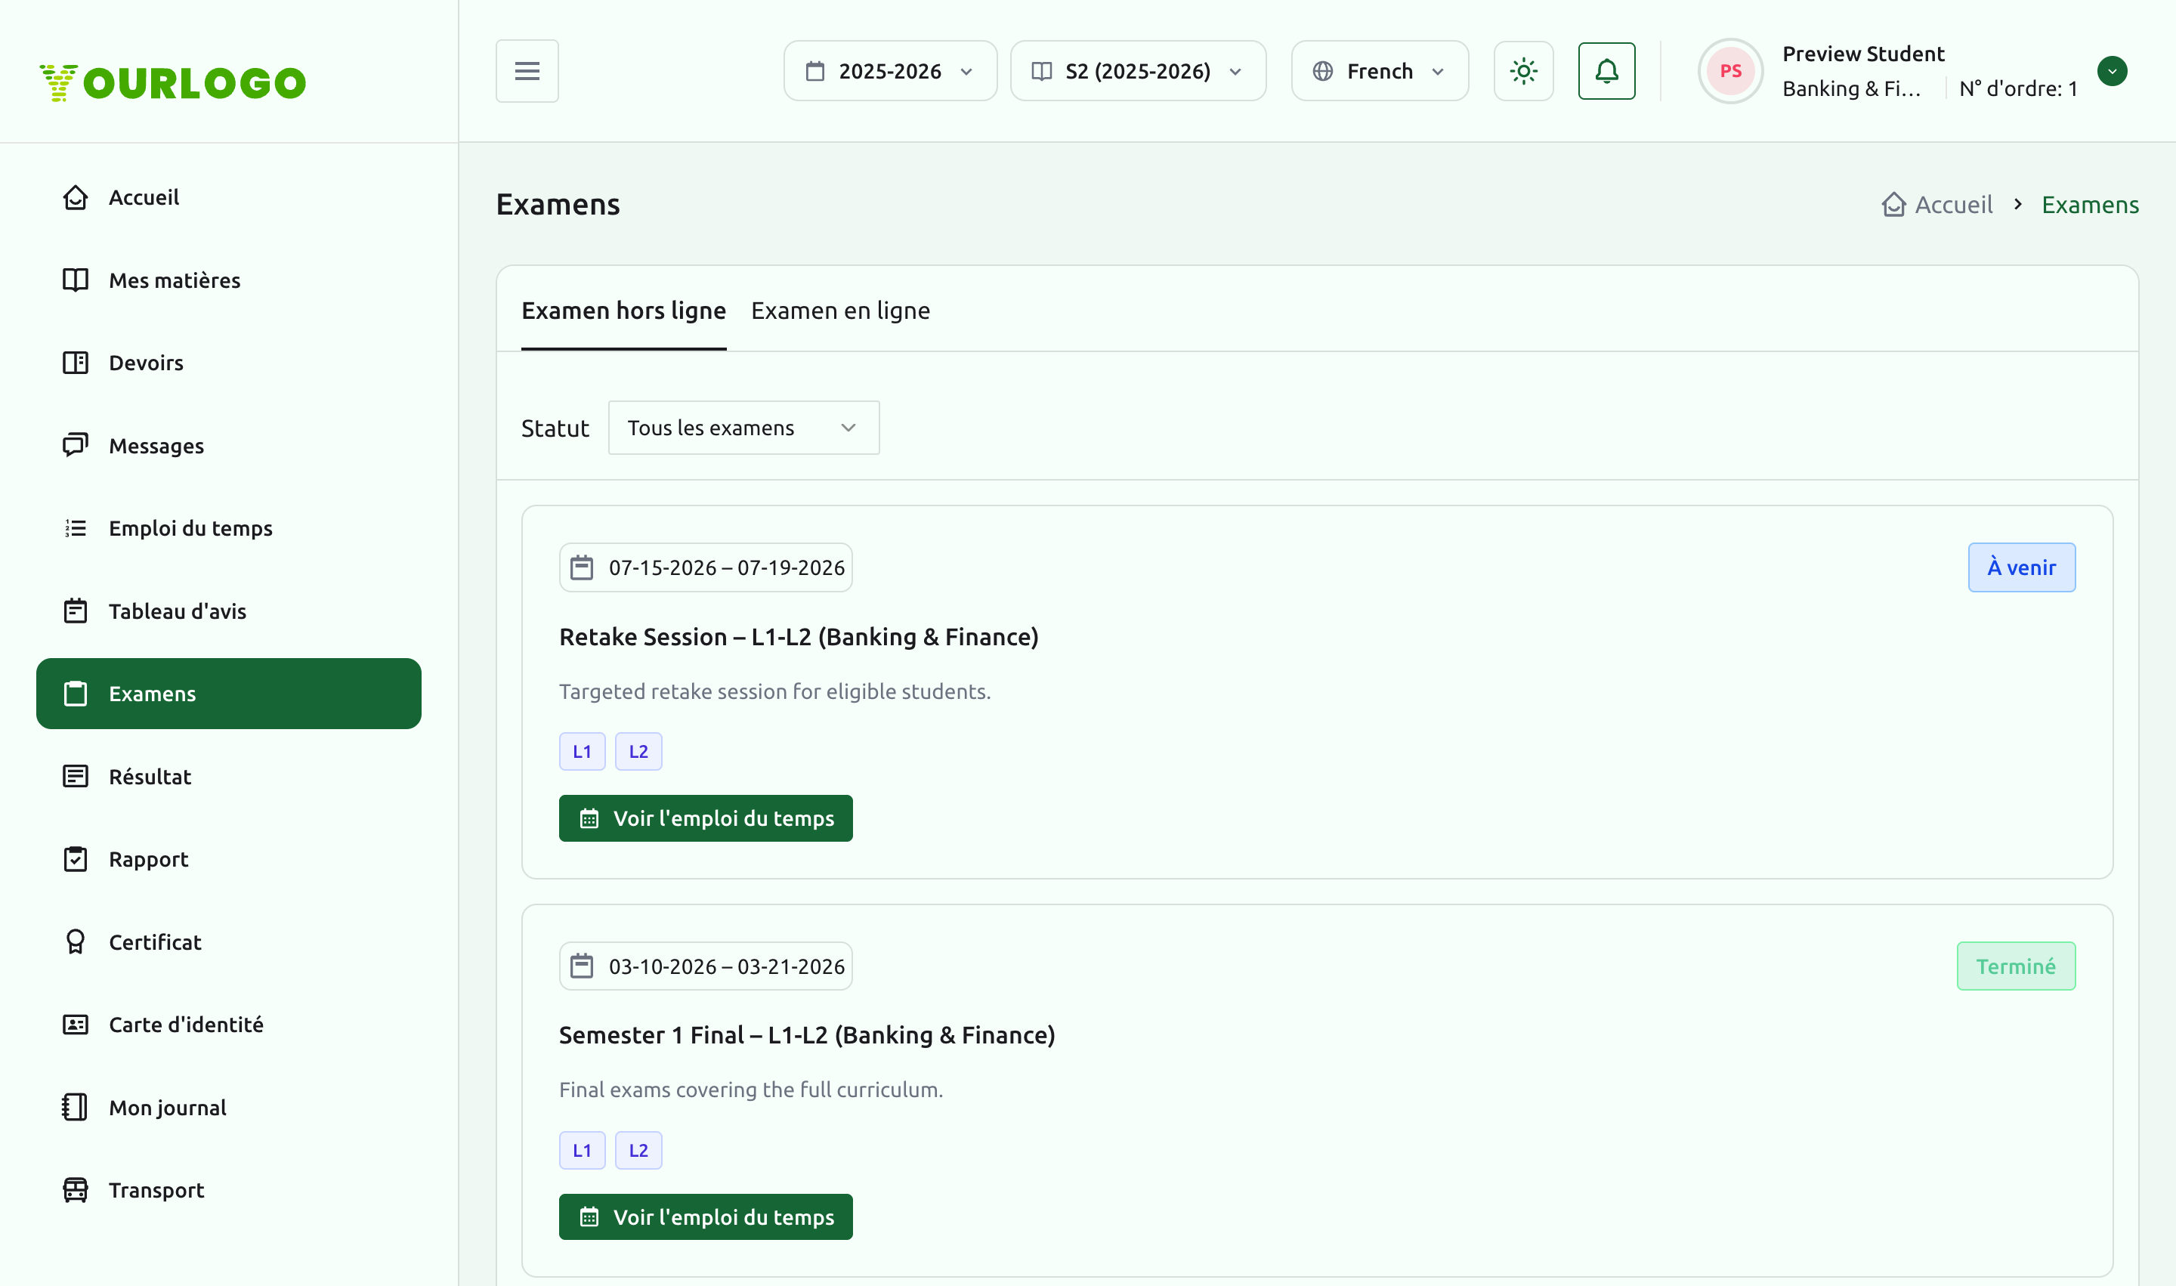Select the Examen hors ligne tab
Viewport: 2176px width, 1286px height.
[623, 311]
